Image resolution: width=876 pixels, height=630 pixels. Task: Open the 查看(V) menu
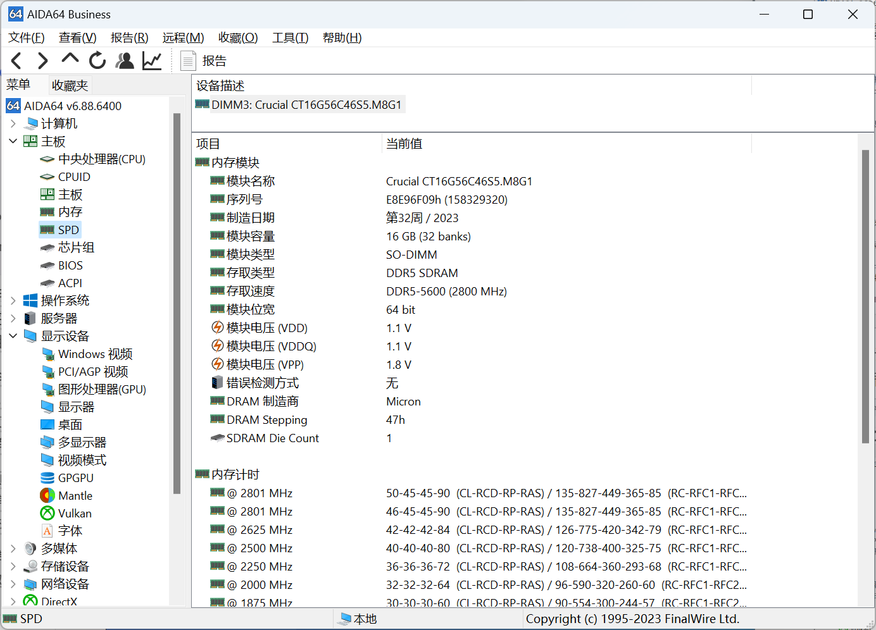78,38
